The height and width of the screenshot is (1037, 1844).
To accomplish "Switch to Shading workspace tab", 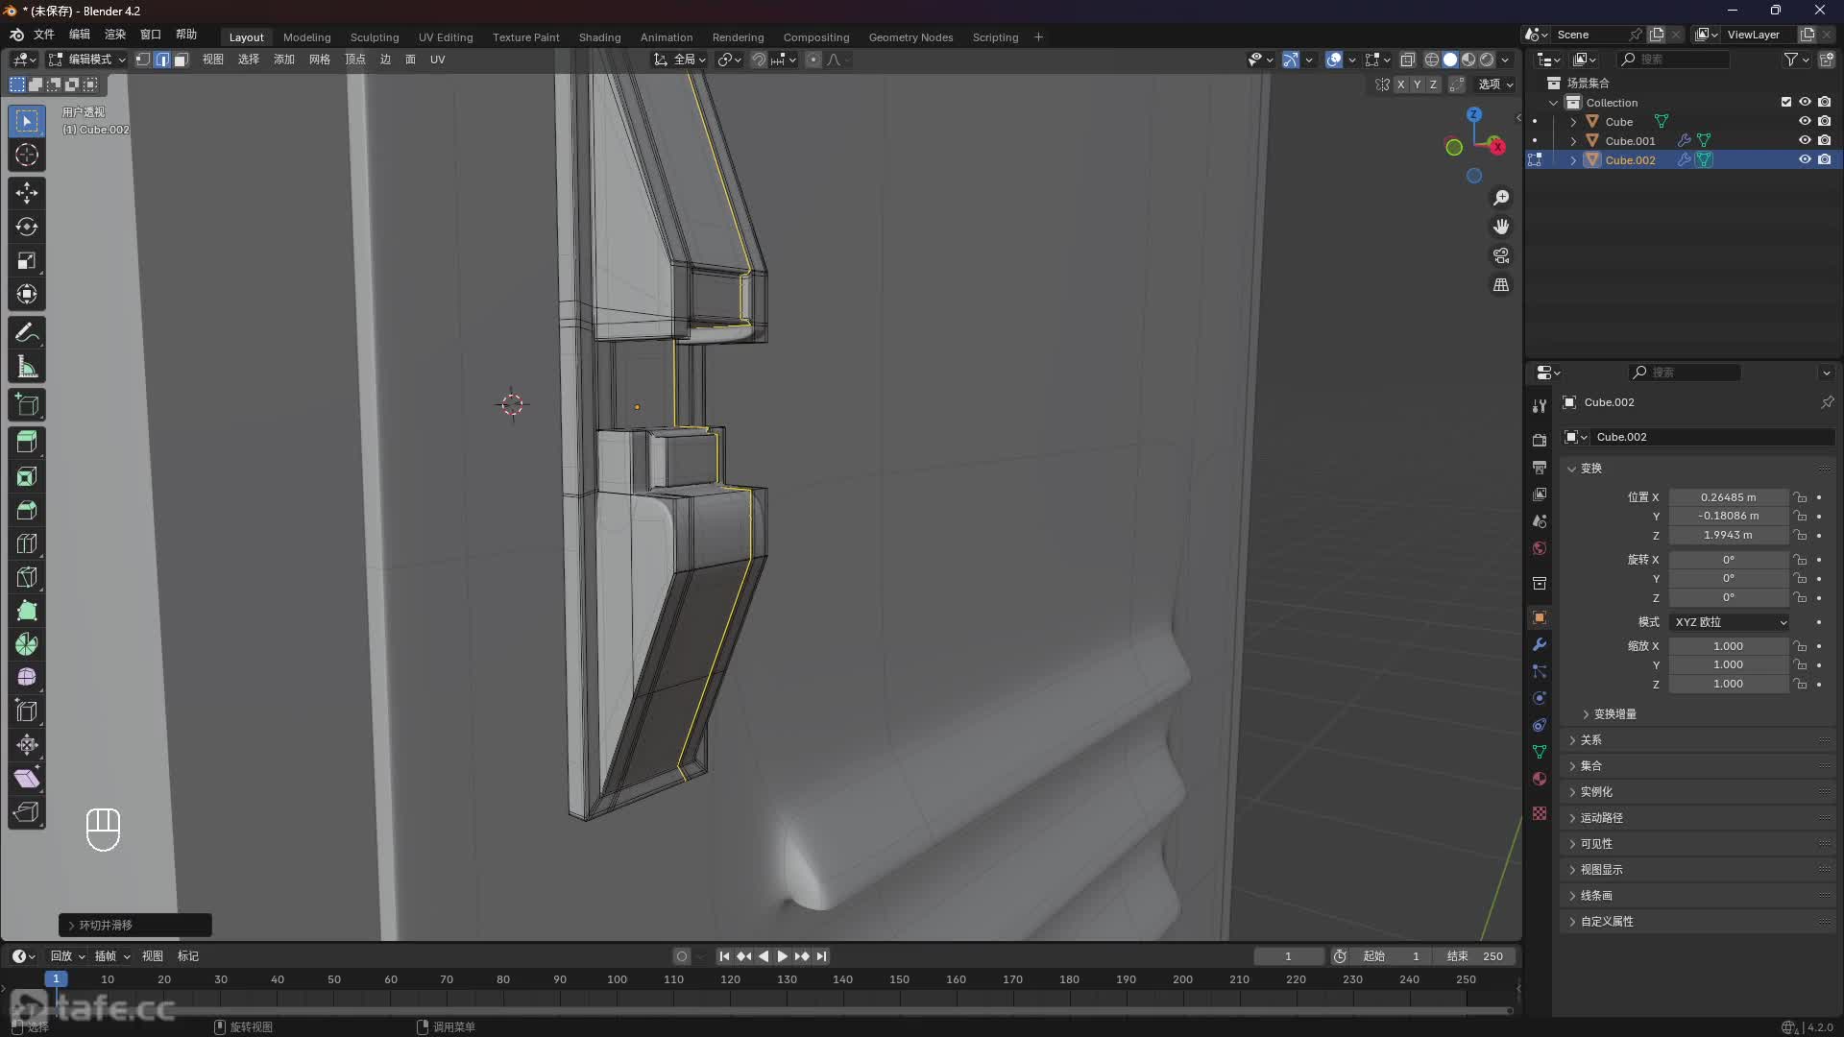I will pos(599,37).
